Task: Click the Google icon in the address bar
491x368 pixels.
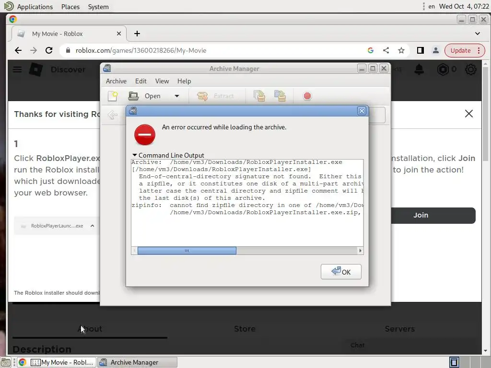Action: pos(371,50)
